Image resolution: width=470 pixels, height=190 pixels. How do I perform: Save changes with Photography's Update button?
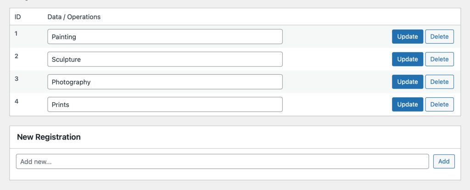point(407,82)
